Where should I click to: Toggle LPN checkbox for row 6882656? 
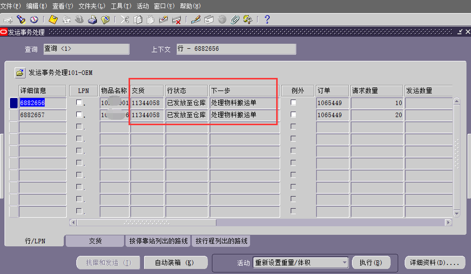(79, 103)
